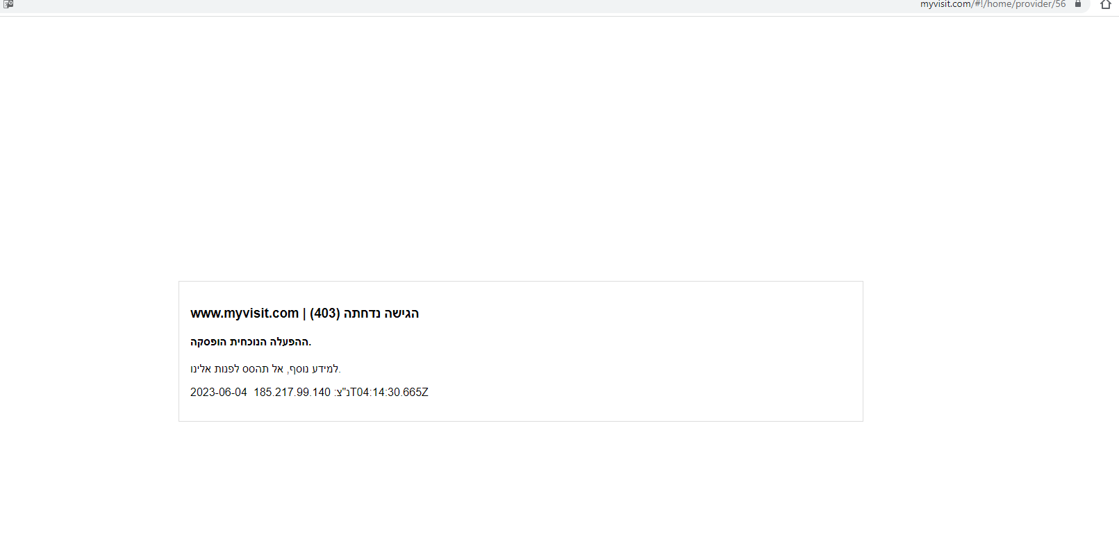Click the padlock site security icon
The width and height of the screenshot is (1119, 541).
[1078, 4]
